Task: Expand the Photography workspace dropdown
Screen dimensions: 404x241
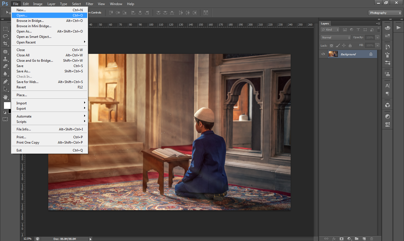Action: 385,13
